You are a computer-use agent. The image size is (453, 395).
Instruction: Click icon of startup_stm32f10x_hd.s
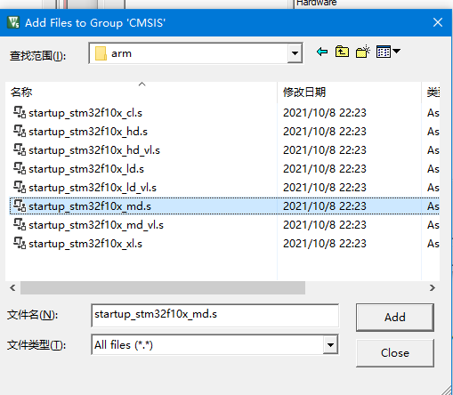click(x=20, y=132)
